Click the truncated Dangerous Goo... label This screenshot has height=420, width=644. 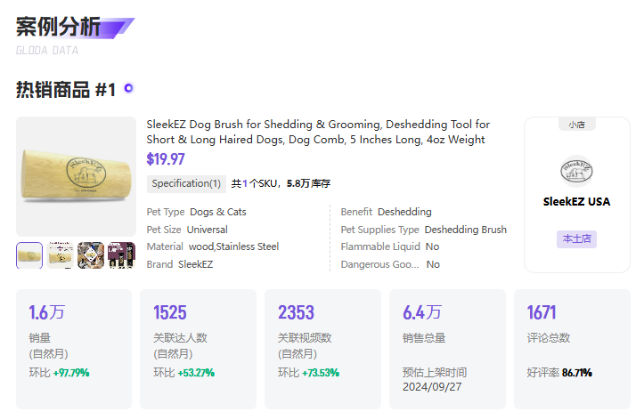click(380, 264)
